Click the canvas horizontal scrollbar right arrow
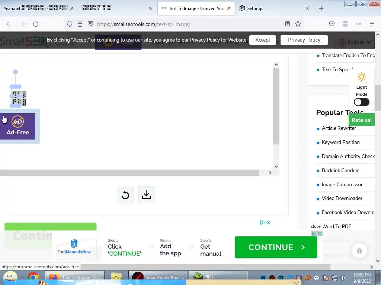This screenshot has width=381, height=285. tap(270, 173)
